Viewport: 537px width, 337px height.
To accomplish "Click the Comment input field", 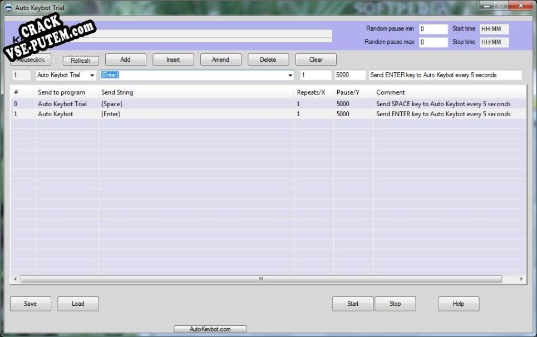I will [445, 75].
